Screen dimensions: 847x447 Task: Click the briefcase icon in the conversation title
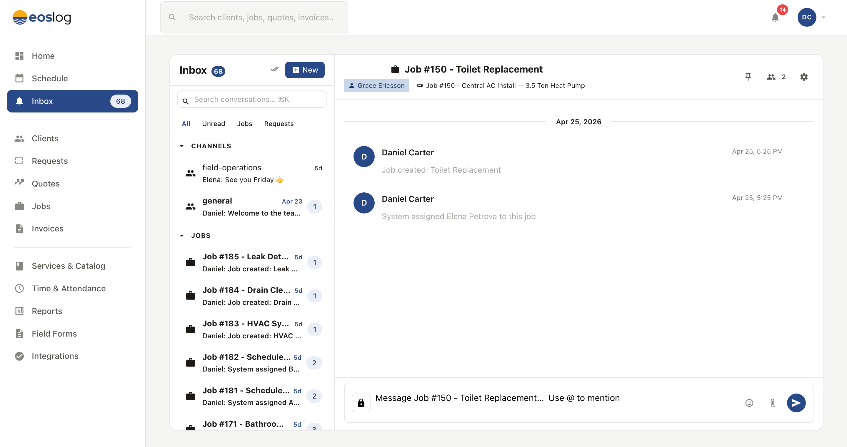[395, 69]
